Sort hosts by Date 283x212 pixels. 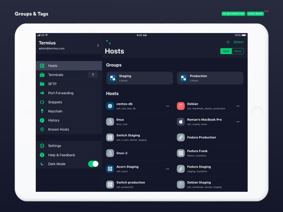pyautogui.click(x=226, y=51)
